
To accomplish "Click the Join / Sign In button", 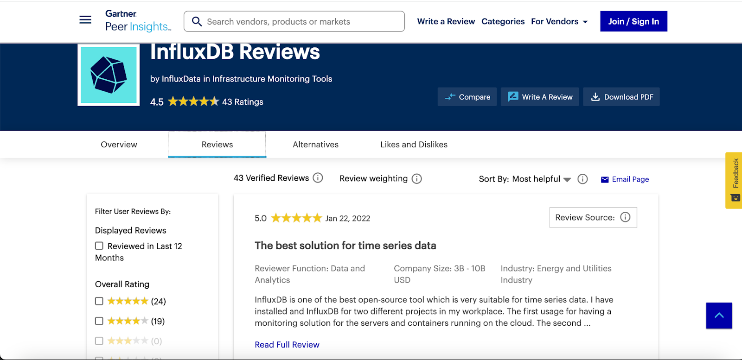I will pos(633,21).
